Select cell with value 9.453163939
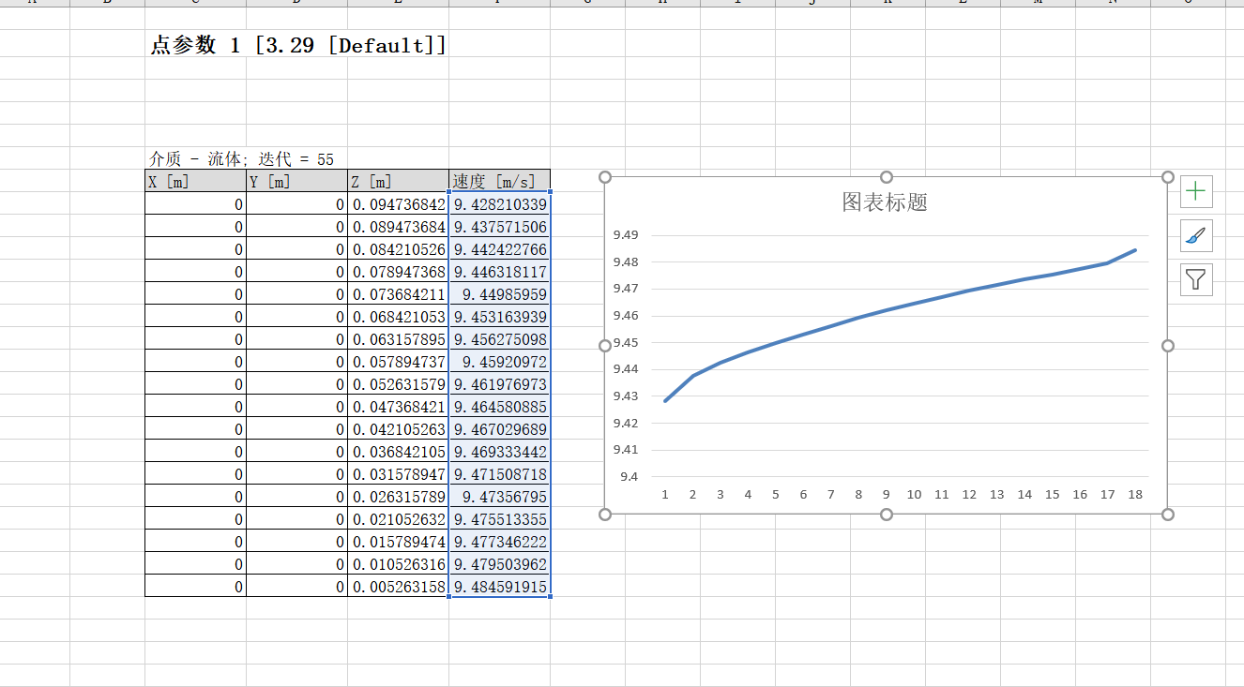This screenshot has height=687, width=1244. point(499,317)
